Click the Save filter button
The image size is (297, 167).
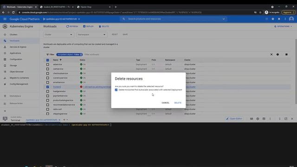click(x=125, y=35)
